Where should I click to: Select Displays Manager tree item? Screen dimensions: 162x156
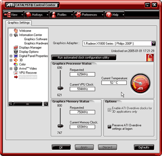point(30,47)
